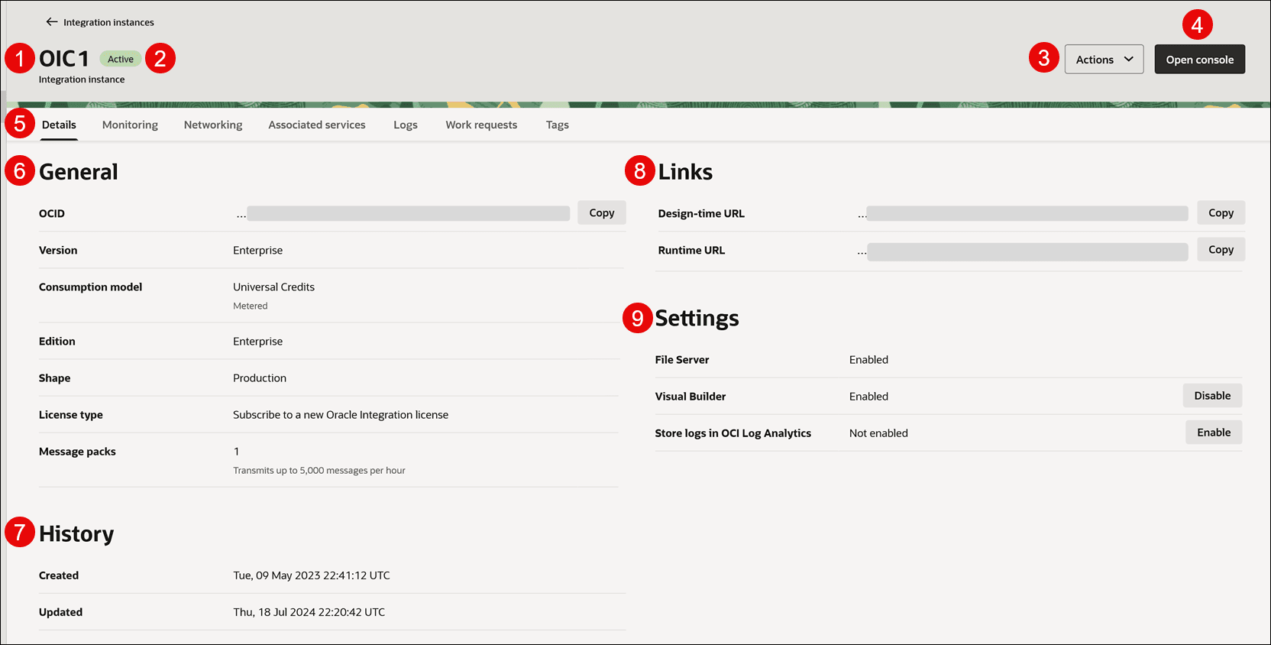Click 'Transmits up to 5,000 messages per hour'
This screenshot has height=645, width=1271.
coord(319,470)
